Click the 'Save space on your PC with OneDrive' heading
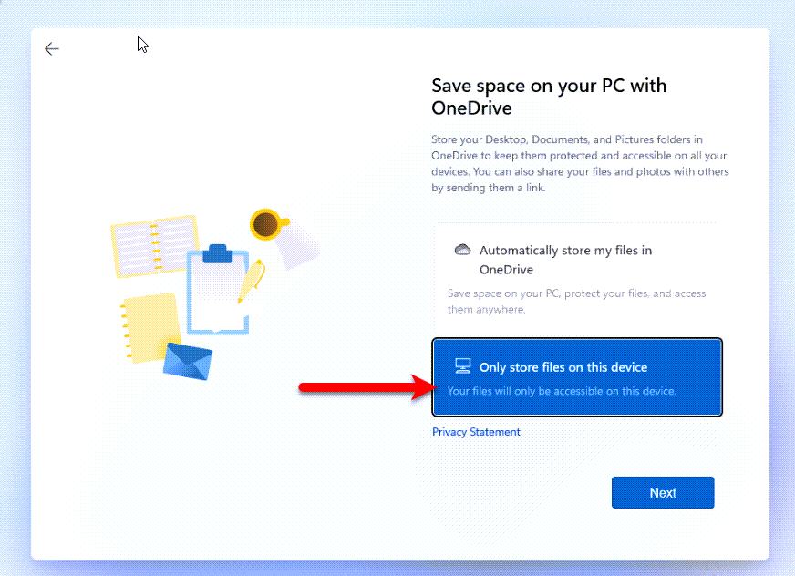Image resolution: width=795 pixels, height=576 pixels. [x=549, y=97]
